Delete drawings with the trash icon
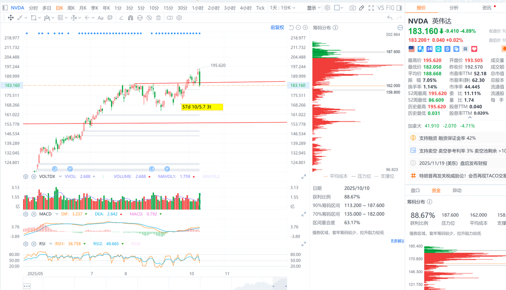Screen dimensions: 506x290 [159, 18]
